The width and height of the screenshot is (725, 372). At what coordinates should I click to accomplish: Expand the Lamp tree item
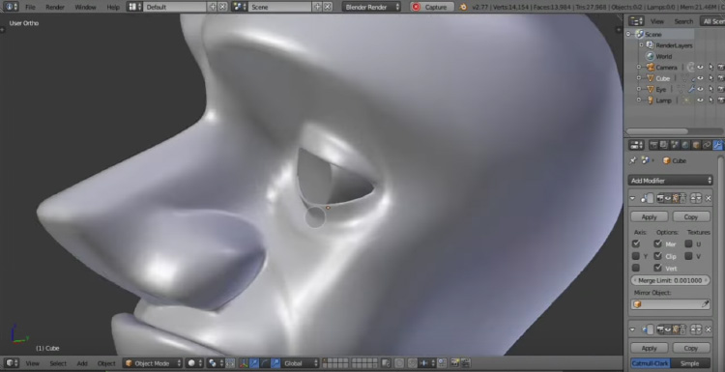tap(639, 100)
